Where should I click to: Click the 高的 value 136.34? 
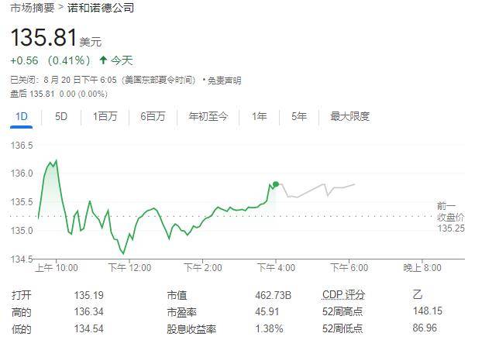click(88, 312)
